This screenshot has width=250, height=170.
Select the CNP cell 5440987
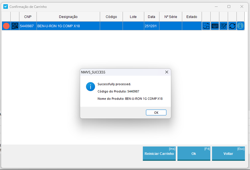coord(28,26)
